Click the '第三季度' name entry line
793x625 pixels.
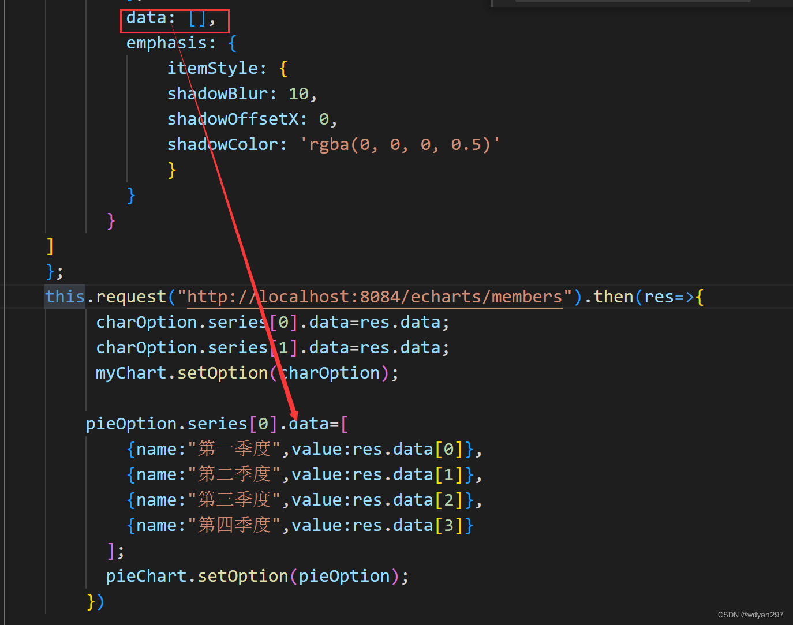click(304, 500)
